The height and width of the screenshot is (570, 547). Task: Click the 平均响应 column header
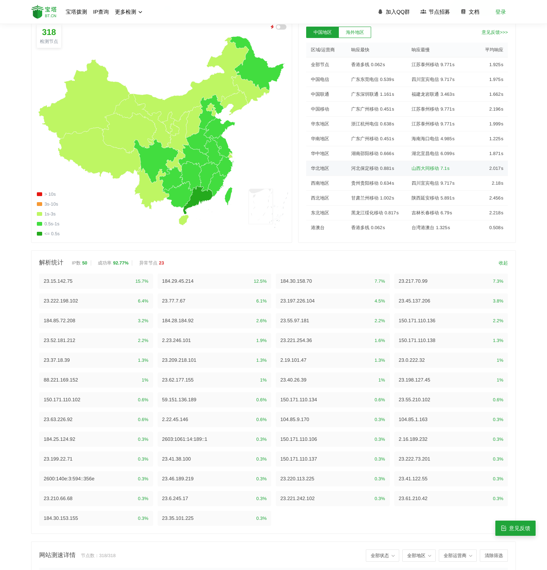[494, 50]
